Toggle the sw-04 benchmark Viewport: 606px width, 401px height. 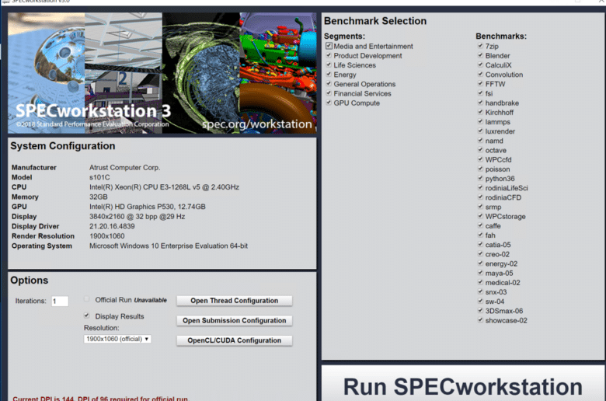(x=480, y=302)
